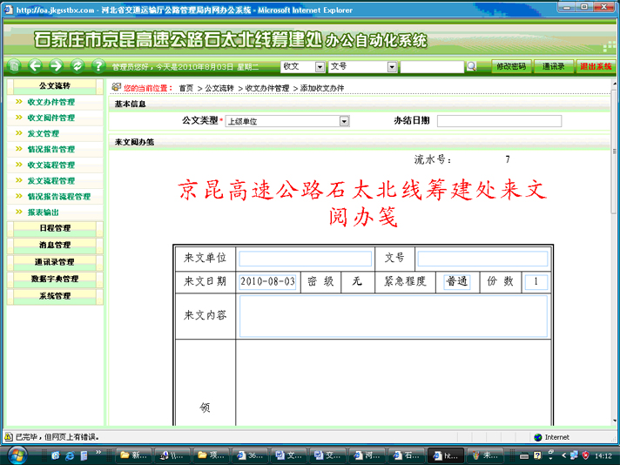The height and width of the screenshot is (465, 620).
Task: Click the 修改密码 button
Action: [510, 66]
